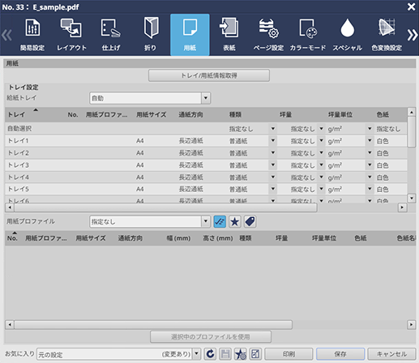Select the トレイ3 row in tray table
This screenshot has width=419, height=363.
click(206, 164)
